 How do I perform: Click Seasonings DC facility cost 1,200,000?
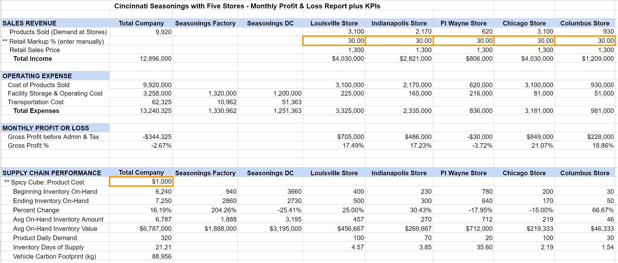point(287,93)
